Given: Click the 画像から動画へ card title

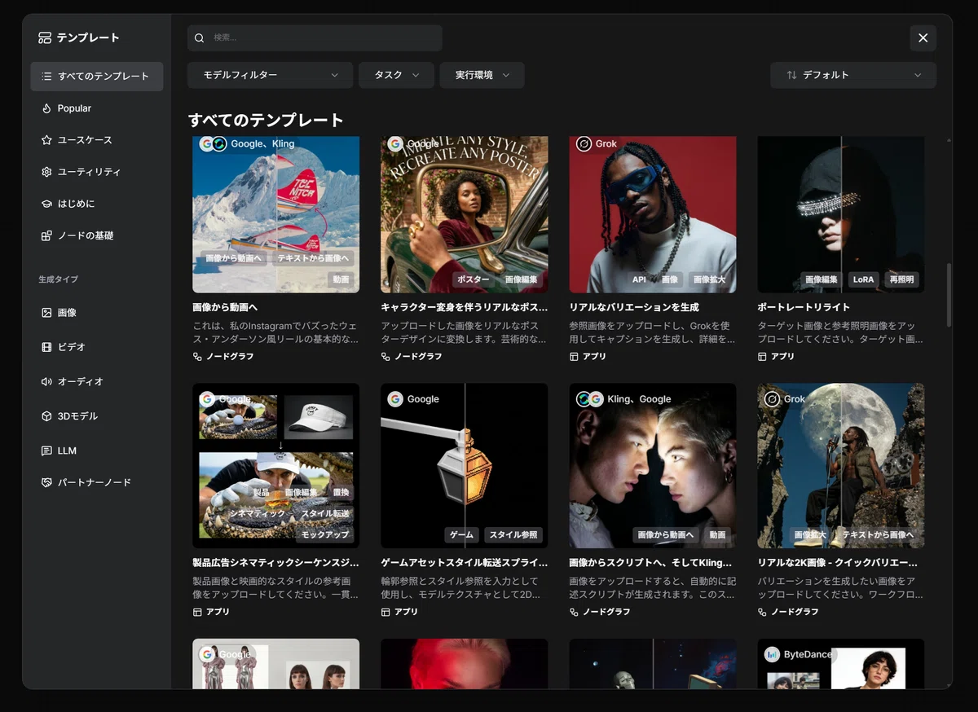Looking at the screenshot, I should [x=225, y=307].
